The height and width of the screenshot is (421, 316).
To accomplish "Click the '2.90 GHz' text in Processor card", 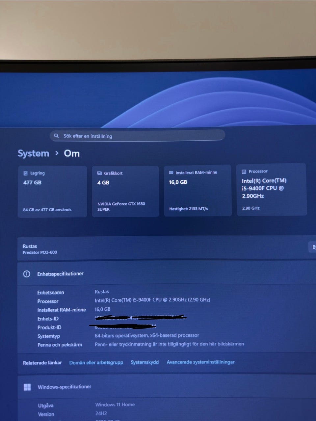I will coord(251,208).
